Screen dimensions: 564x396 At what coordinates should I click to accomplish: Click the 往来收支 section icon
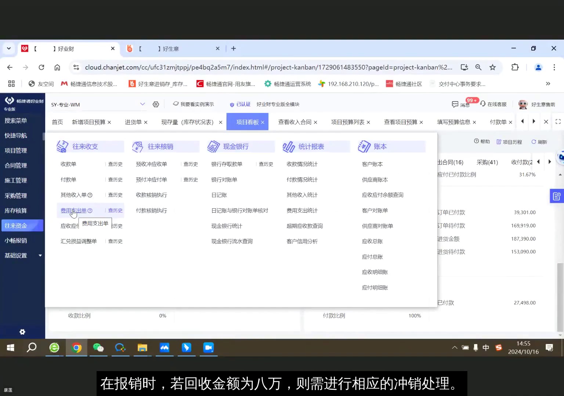(62, 146)
